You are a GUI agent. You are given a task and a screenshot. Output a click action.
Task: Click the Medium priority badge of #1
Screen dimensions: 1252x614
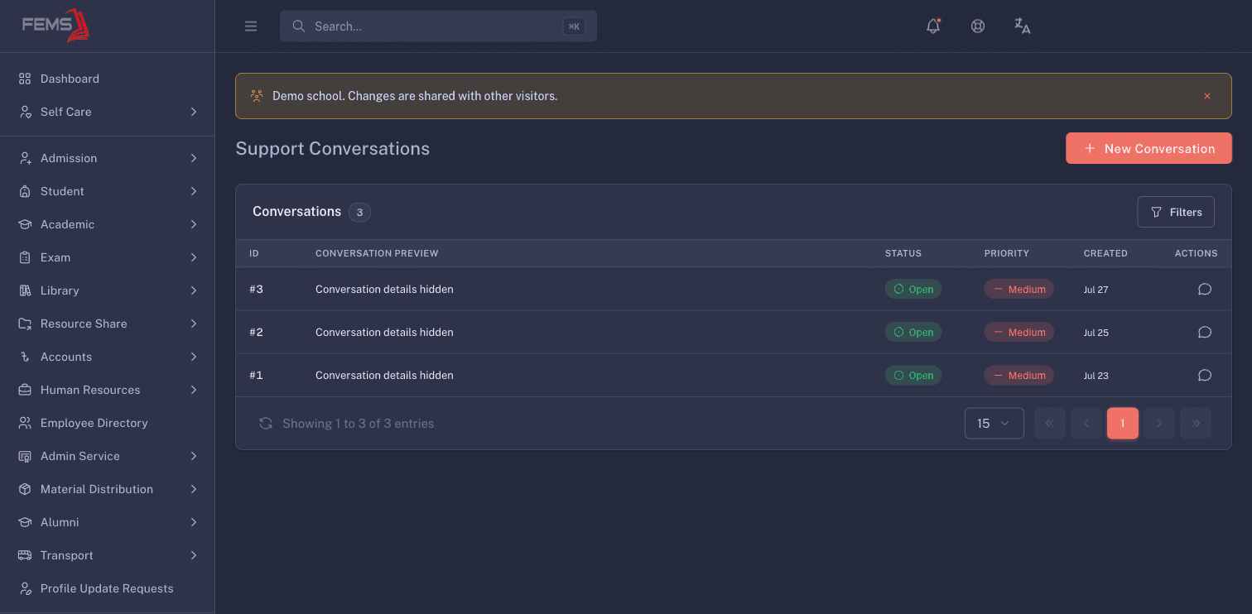1019,375
